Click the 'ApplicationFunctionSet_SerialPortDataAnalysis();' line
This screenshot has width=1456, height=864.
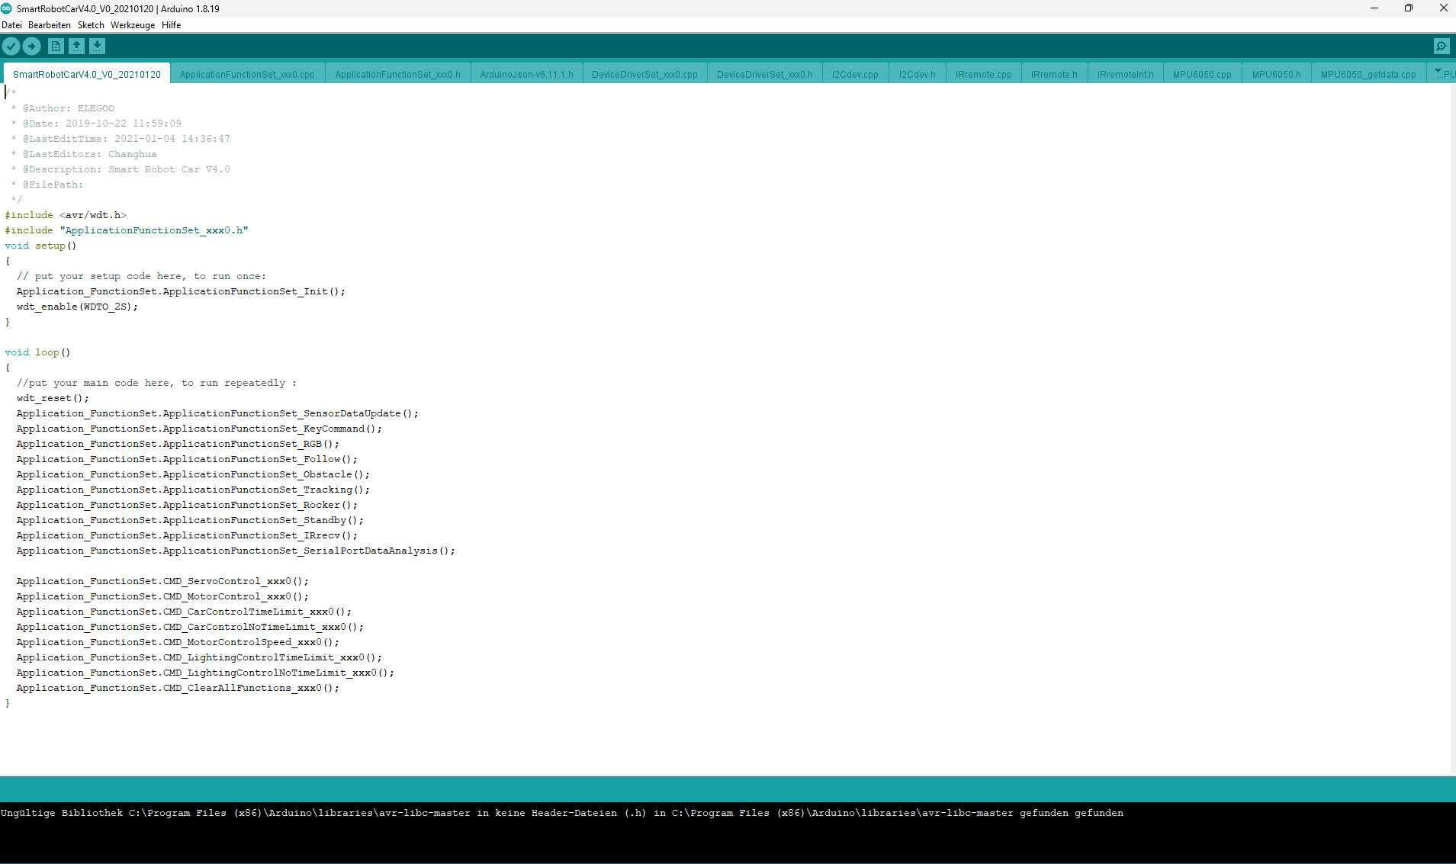coord(236,551)
